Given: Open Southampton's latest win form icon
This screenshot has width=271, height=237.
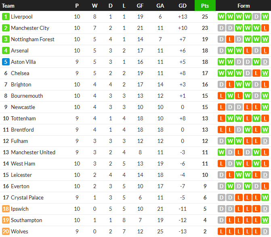Looking at the screenshot, I should coord(265,220).
